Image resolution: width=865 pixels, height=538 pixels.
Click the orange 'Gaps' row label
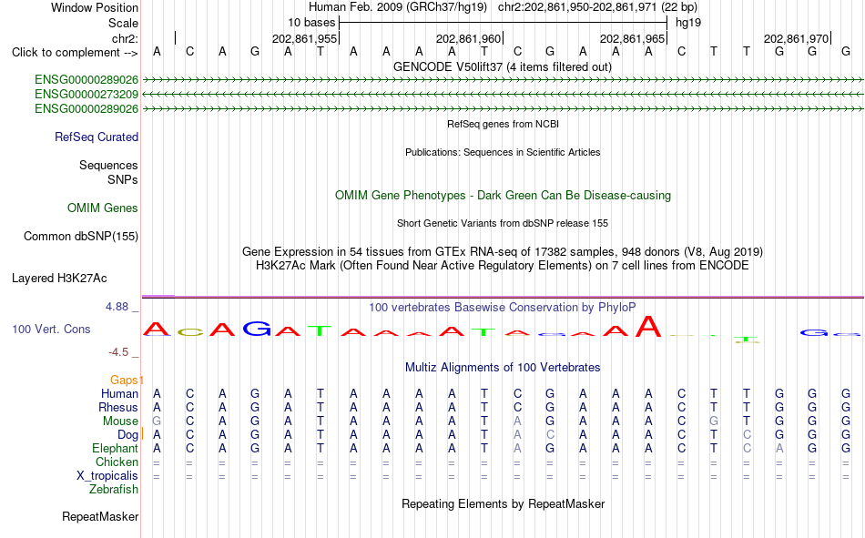(x=125, y=380)
